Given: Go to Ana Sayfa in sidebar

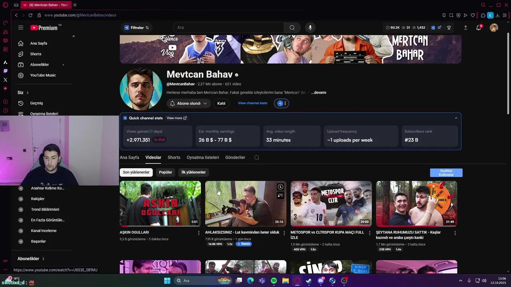Looking at the screenshot, I should pos(39,43).
